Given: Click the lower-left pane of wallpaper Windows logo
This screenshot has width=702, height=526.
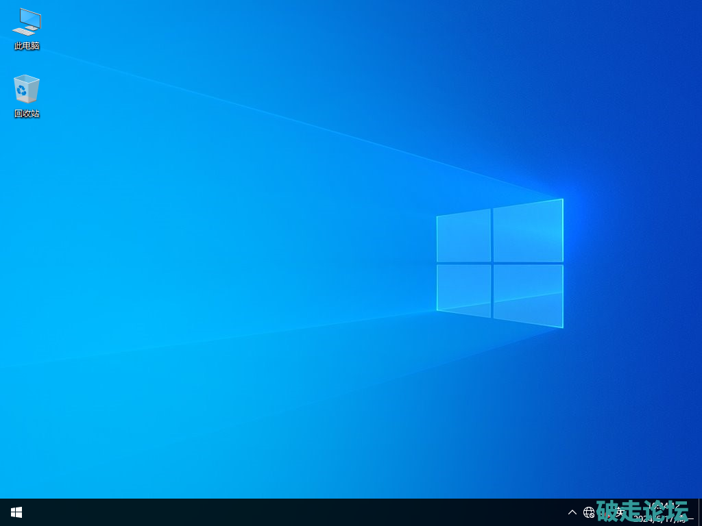Looking at the screenshot, I should [464, 289].
